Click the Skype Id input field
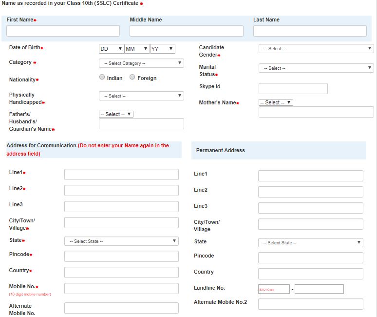 tap(293, 88)
